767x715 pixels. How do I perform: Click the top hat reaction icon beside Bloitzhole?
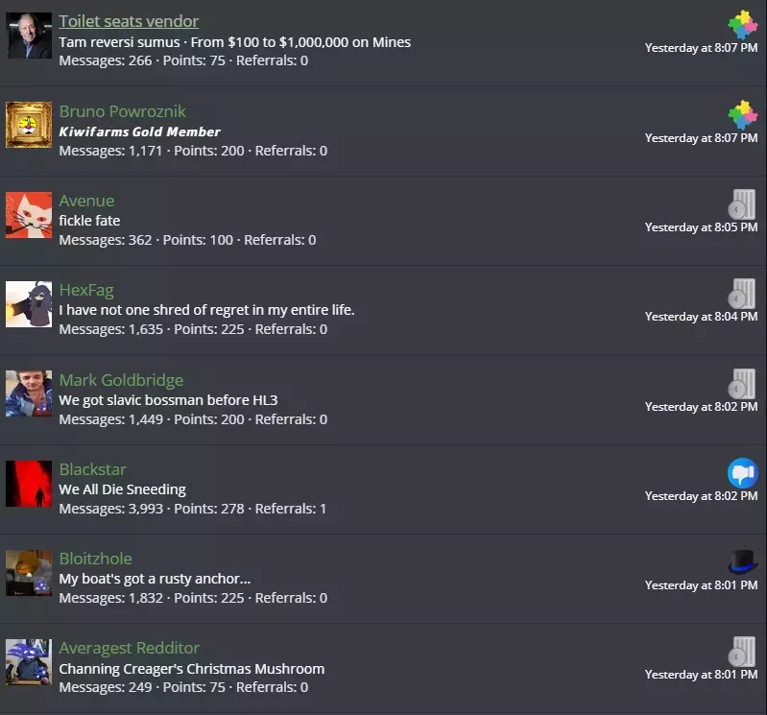[x=743, y=561]
